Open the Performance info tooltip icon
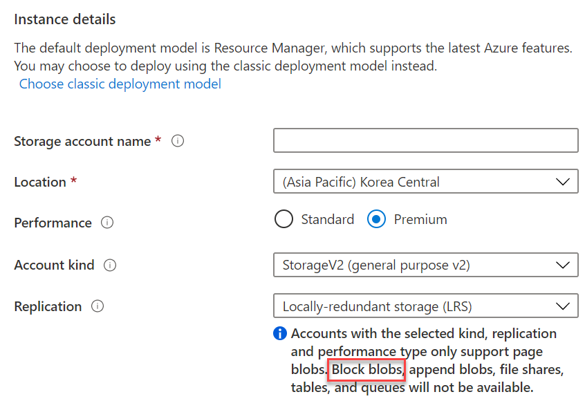The image size is (585, 401). 107,223
